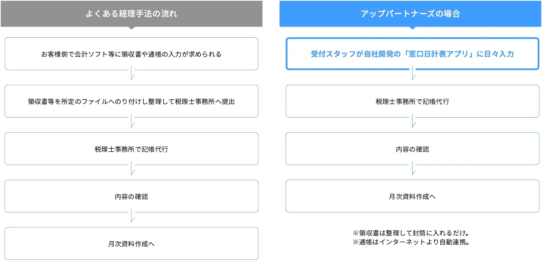Click the blue arrow under the right 内容の確認 box
The width and height of the screenshot is (542, 263).
413,169
